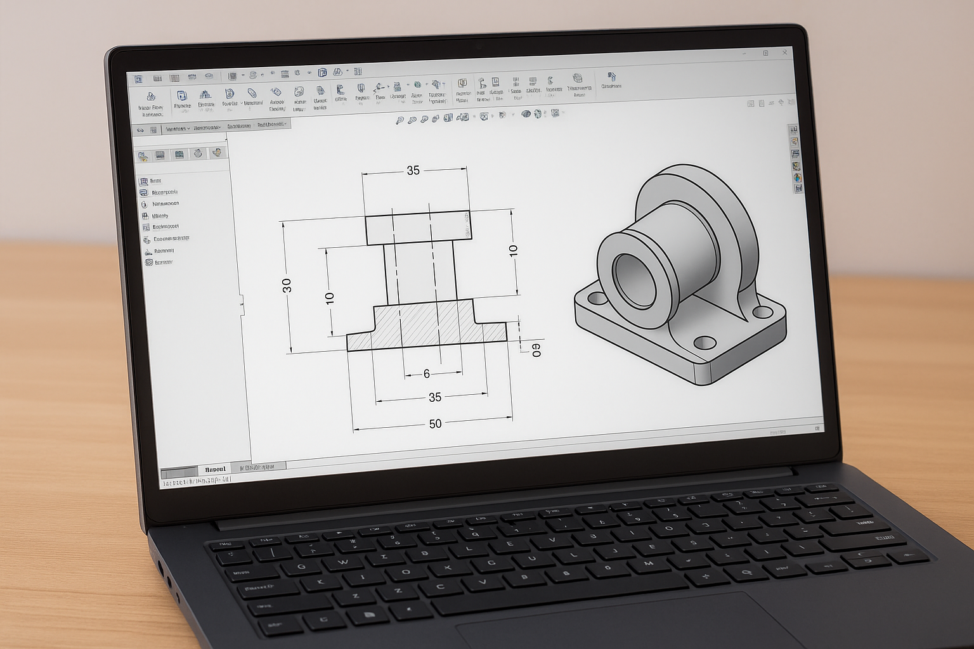Switch to the bold active bottom sheet tab
This screenshot has width=974, height=649.
click(216, 470)
